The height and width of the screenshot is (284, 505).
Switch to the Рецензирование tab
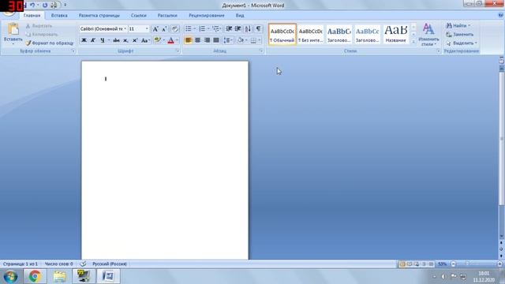pyautogui.click(x=207, y=15)
